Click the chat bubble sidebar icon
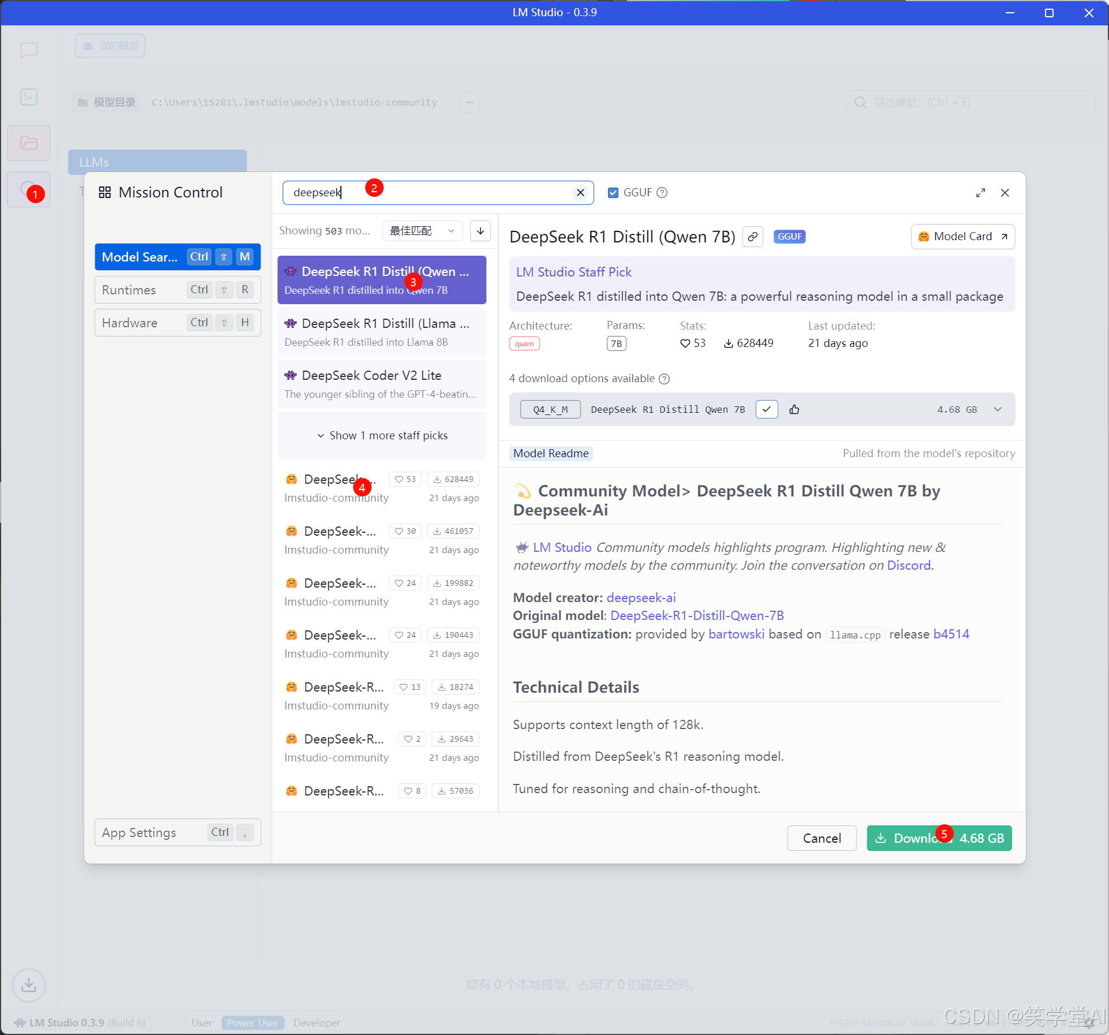 pyautogui.click(x=28, y=51)
